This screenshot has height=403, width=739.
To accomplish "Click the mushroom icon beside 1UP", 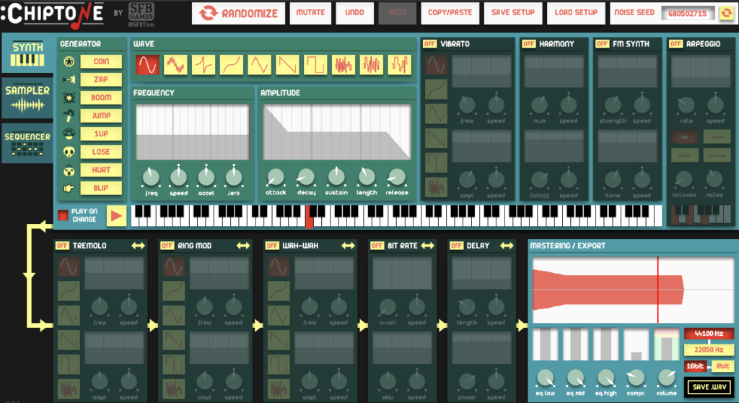I will point(69,134).
